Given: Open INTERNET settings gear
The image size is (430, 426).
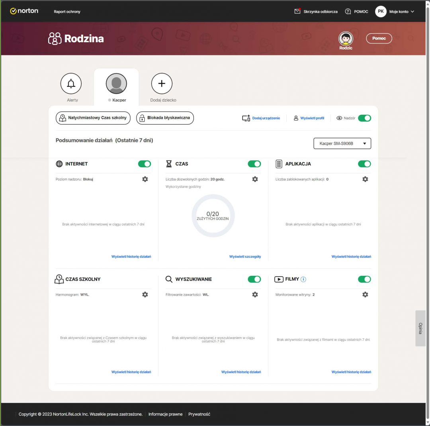Looking at the screenshot, I should pyautogui.click(x=145, y=179).
